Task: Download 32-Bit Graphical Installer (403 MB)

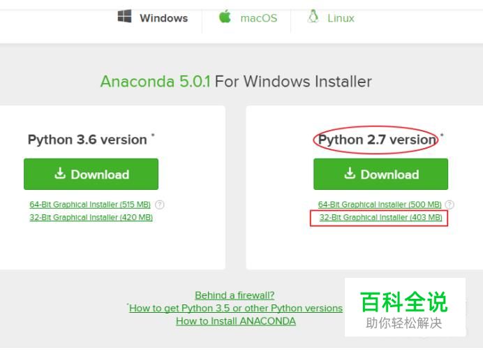Action: [x=380, y=218]
